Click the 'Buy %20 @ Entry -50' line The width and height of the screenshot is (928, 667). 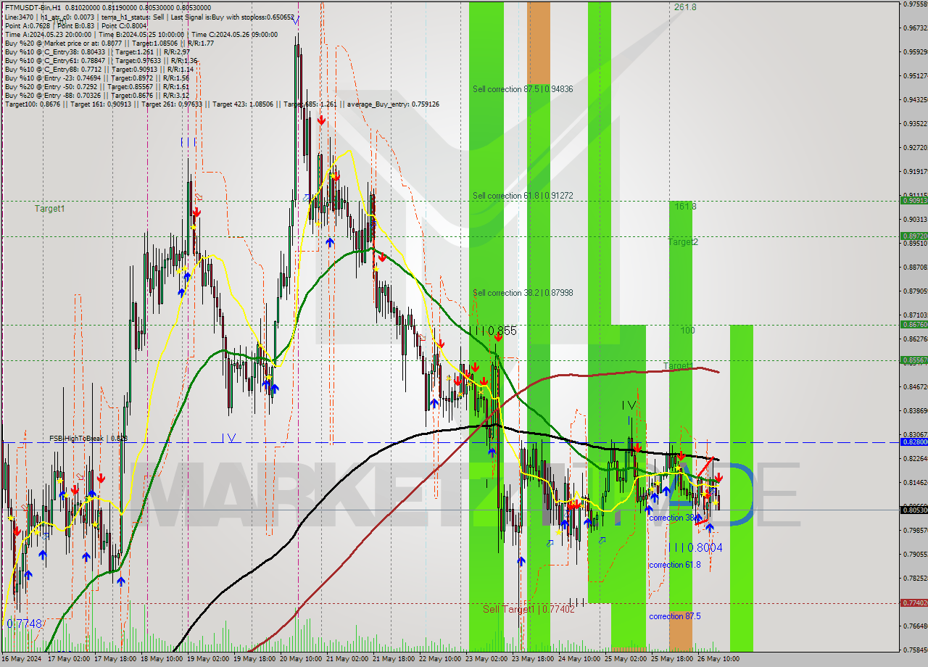(96, 86)
